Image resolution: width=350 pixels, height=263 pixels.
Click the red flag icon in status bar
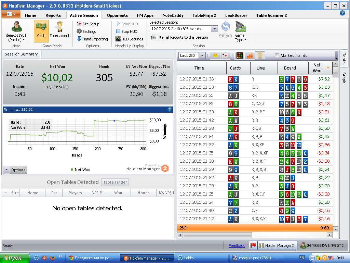[253, 245]
